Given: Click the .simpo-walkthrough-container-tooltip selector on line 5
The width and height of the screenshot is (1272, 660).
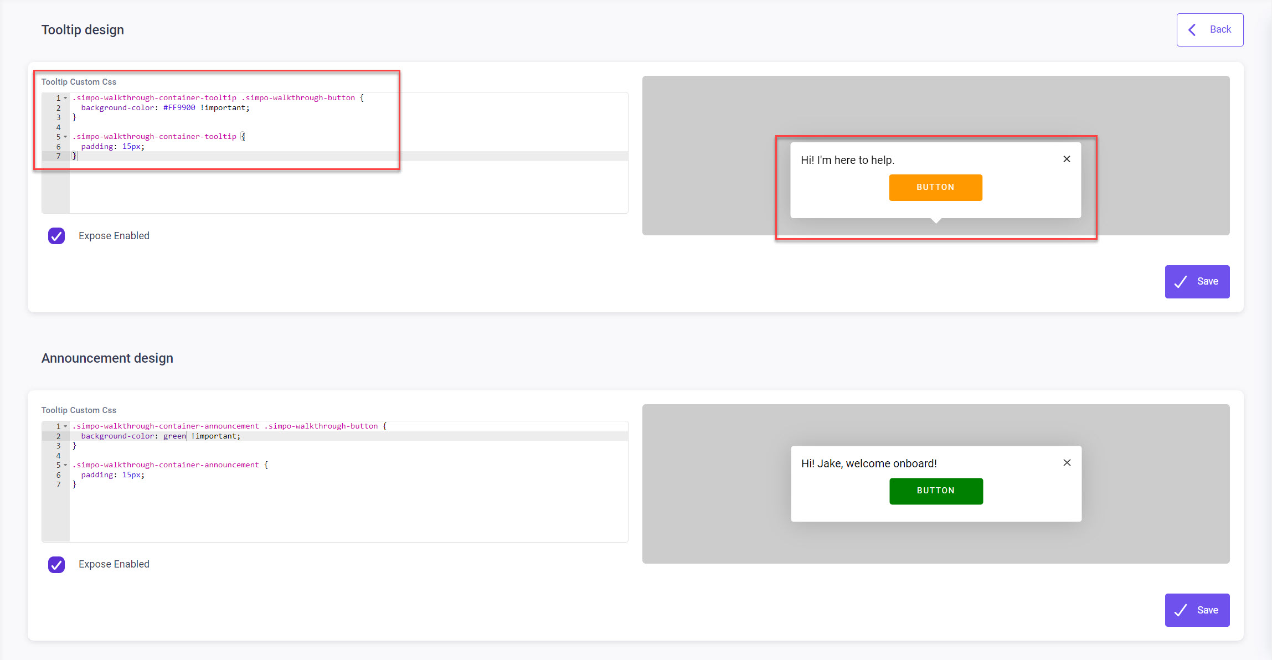Looking at the screenshot, I should coord(155,137).
